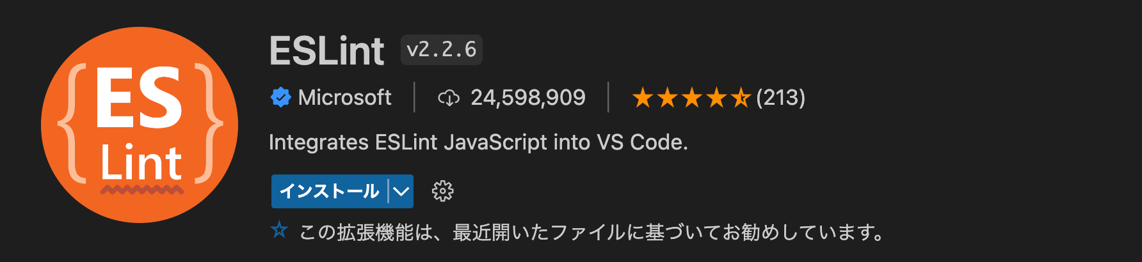Click the blue インストール button
Viewport: 1142px width, 262px height.
[330, 191]
